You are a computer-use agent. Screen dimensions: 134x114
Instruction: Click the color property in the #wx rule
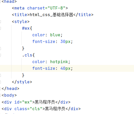(x=39, y=35)
